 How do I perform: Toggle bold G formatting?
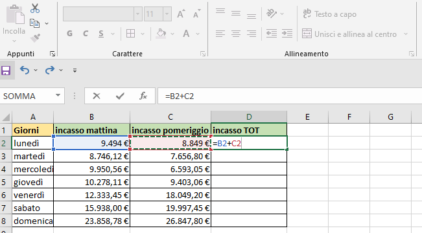pos(70,34)
